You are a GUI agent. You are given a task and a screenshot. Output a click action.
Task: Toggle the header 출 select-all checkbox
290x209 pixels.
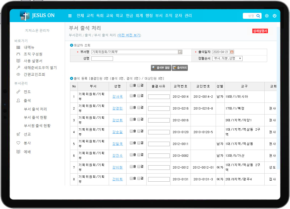(x=131, y=85)
